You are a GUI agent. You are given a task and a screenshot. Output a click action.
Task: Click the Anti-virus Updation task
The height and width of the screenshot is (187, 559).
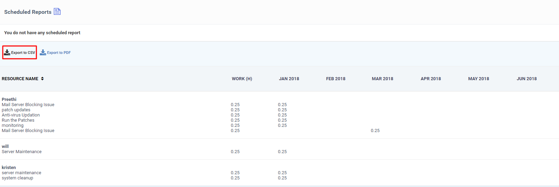pyautogui.click(x=21, y=115)
